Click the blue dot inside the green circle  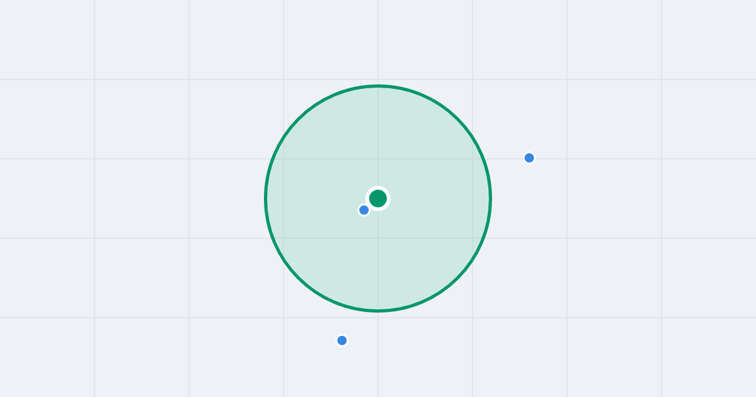(364, 210)
